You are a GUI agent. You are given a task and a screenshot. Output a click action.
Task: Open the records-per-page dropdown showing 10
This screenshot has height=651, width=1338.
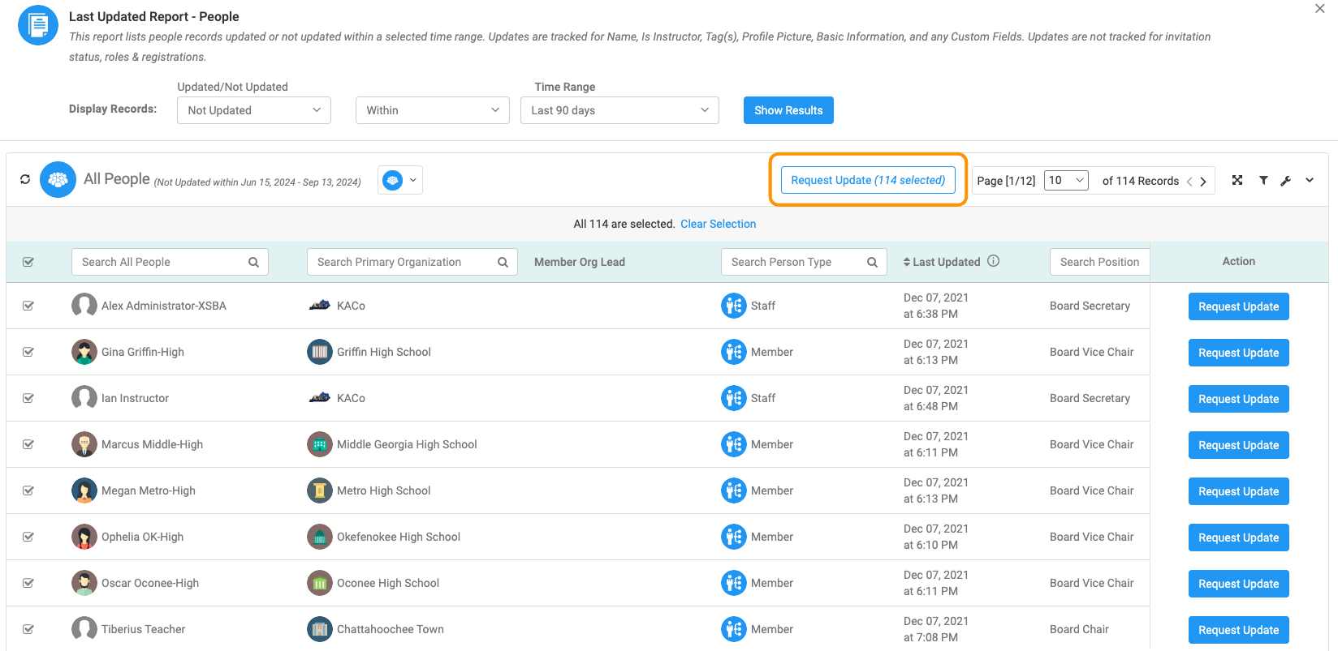point(1067,180)
